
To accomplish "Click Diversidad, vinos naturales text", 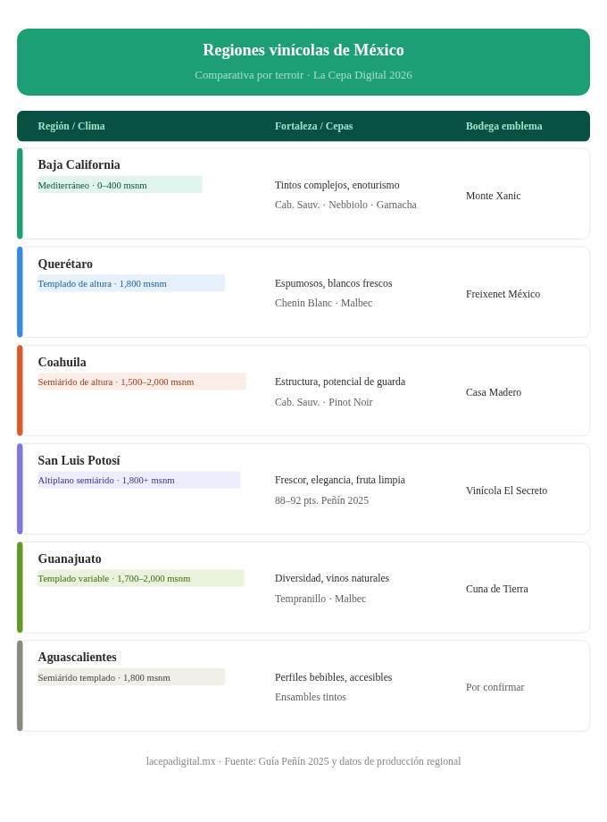I will coord(332,578).
